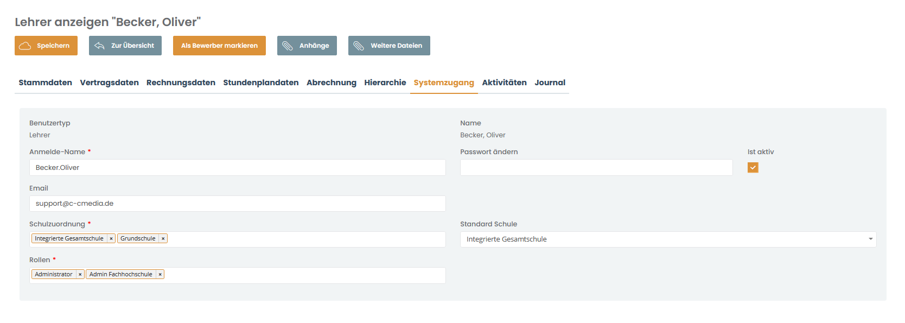905x323 pixels.
Task: Open the Stundenplandaten tab
Action: click(261, 83)
